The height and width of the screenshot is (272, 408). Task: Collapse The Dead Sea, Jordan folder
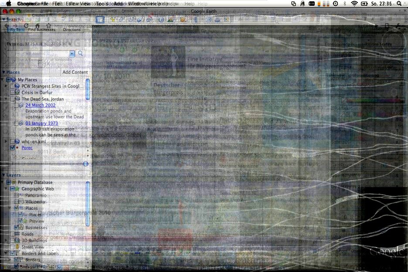click(x=6, y=99)
